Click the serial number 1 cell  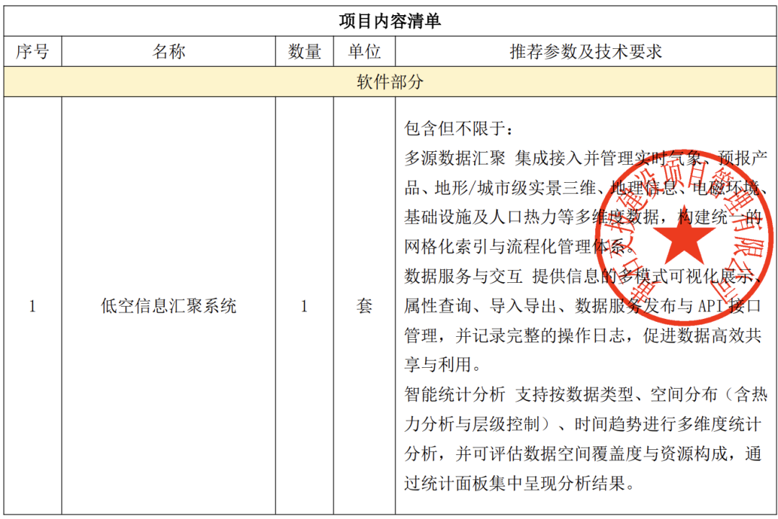tap(32, 307)
